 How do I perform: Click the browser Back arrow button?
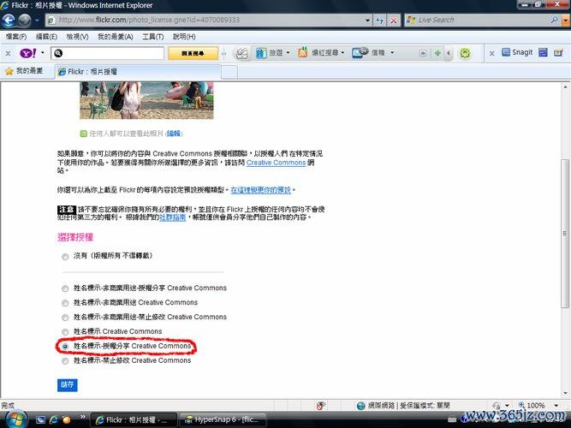tap(9, 20)
